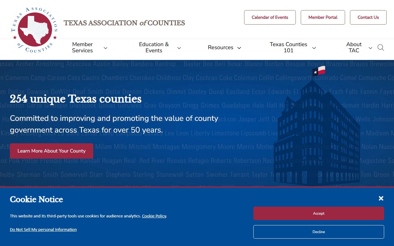The height and width of the screenshot is (246, 394).
Task: Expand the Education & Events chevron
Action: [x=179, y=48]
